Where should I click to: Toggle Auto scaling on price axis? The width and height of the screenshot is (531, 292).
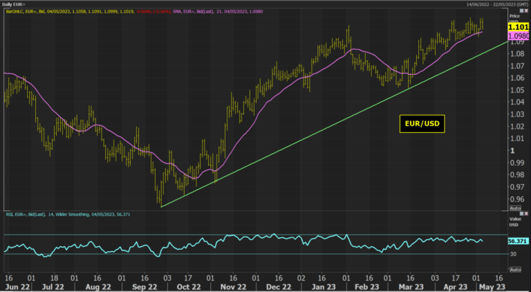[x=515, y=208]
